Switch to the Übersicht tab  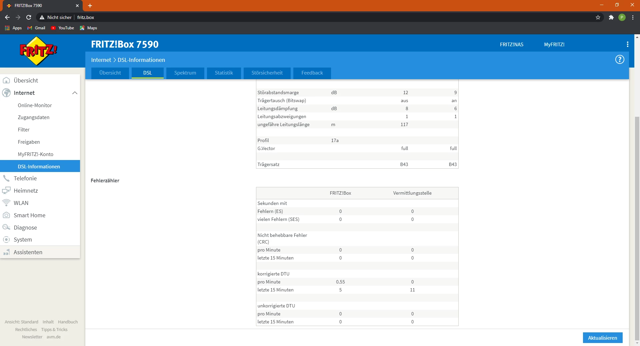(110, 73)
